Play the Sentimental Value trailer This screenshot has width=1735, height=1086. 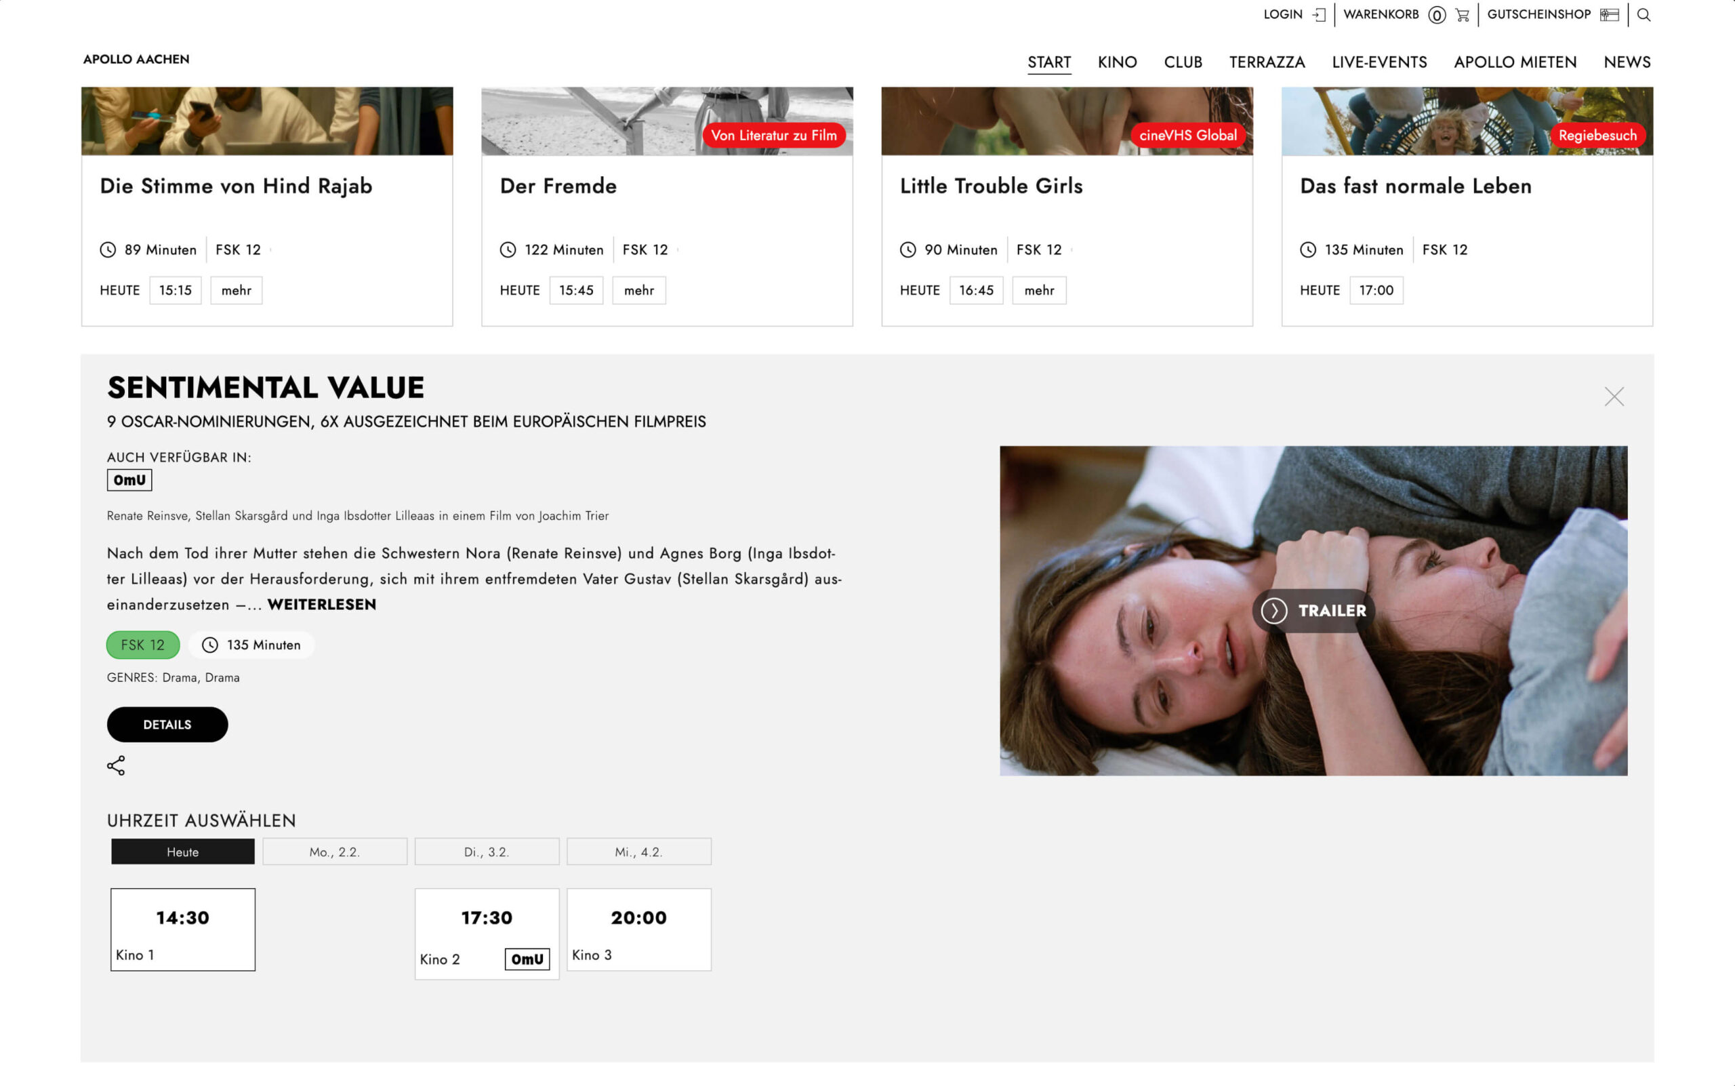point(1313,611)
